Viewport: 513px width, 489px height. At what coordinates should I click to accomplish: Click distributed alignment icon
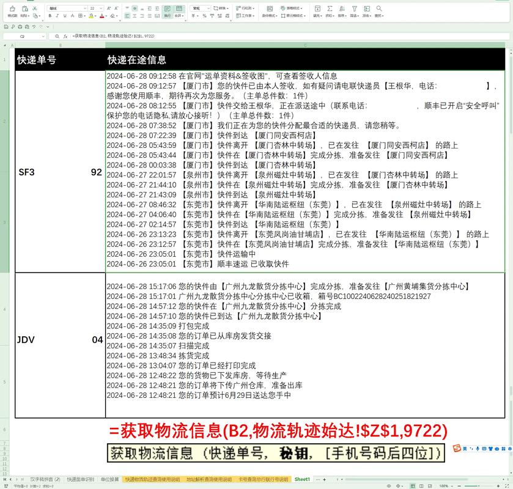pyautogui.click(x=157, y=16)
